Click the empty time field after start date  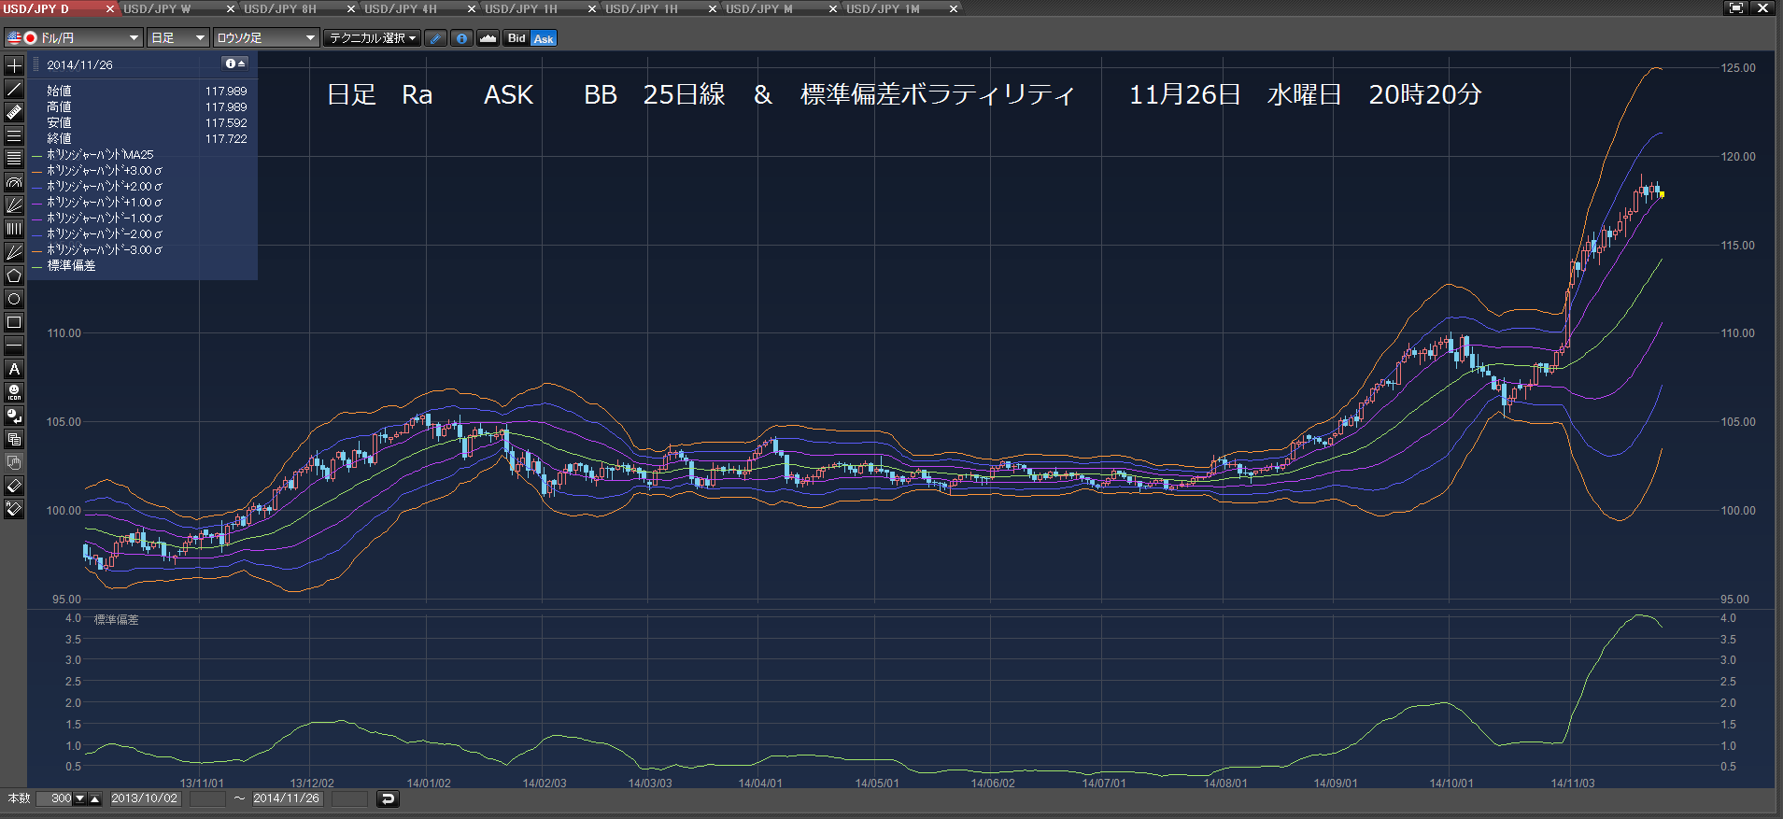[207, 798]
